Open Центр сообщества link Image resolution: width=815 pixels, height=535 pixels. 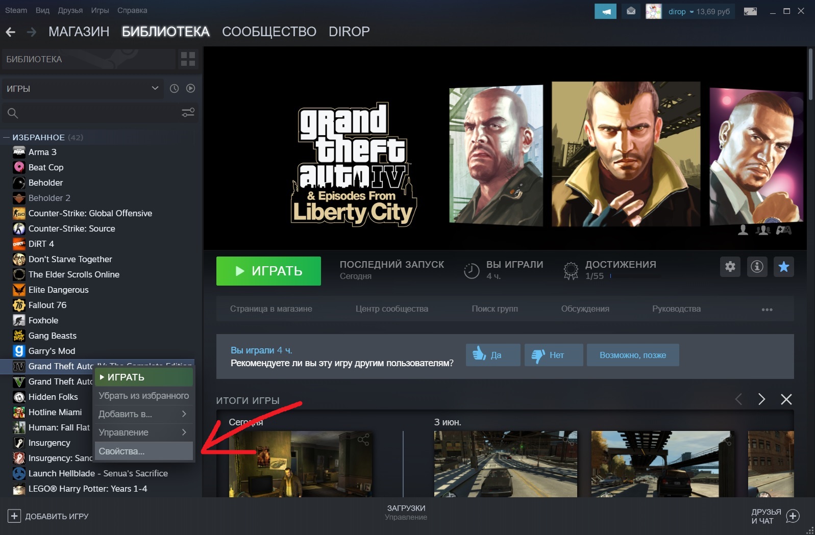392,309
